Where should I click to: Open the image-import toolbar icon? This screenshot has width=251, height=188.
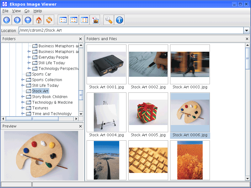point(95,20)
